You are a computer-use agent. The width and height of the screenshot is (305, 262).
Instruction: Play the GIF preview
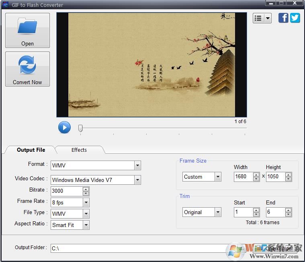(x=64, y=128)
